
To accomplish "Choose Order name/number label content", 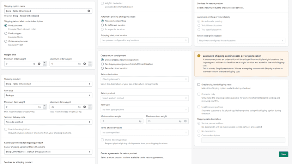I will tap(6, 41).
